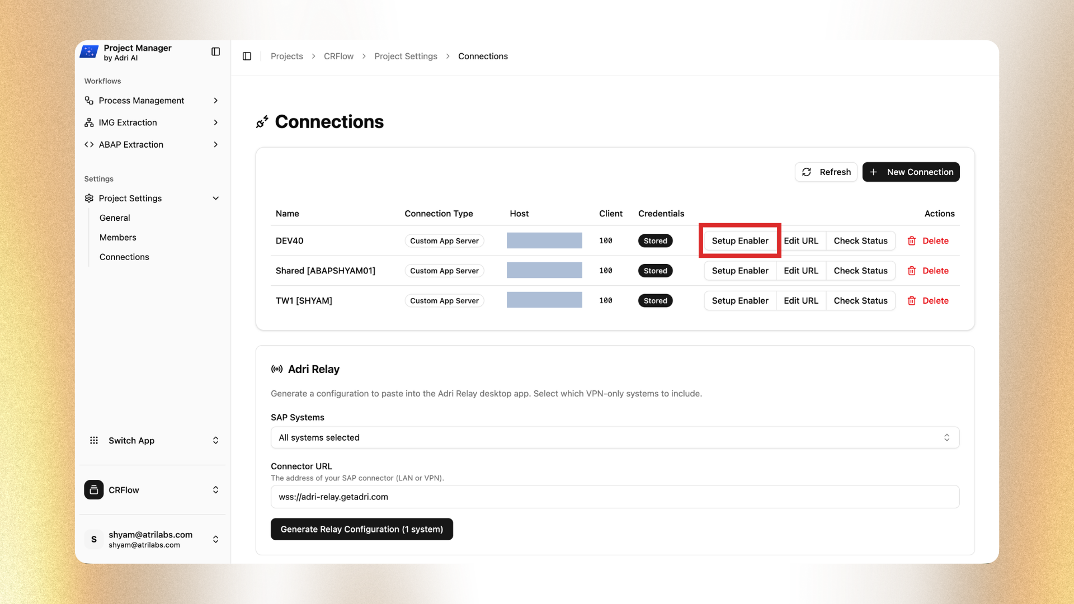Collapse the sidebar with the panel toggle icon

pos(215,51)
